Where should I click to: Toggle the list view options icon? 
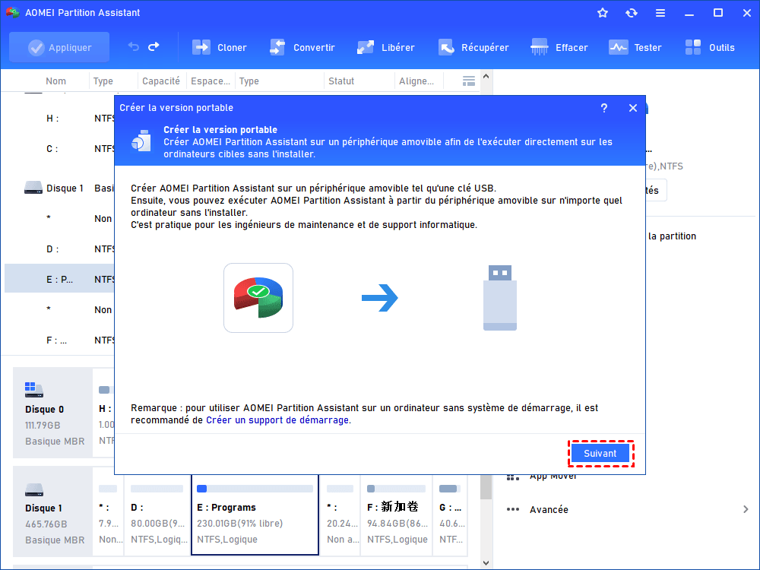click(x=469, y=81)
